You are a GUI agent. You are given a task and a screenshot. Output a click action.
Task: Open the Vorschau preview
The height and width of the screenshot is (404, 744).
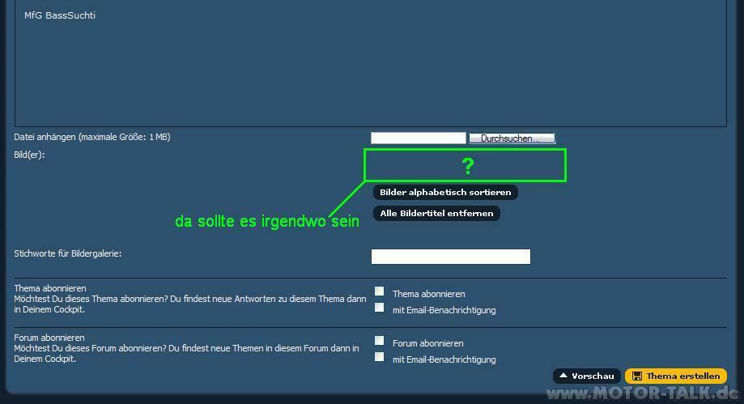[587, 376]
